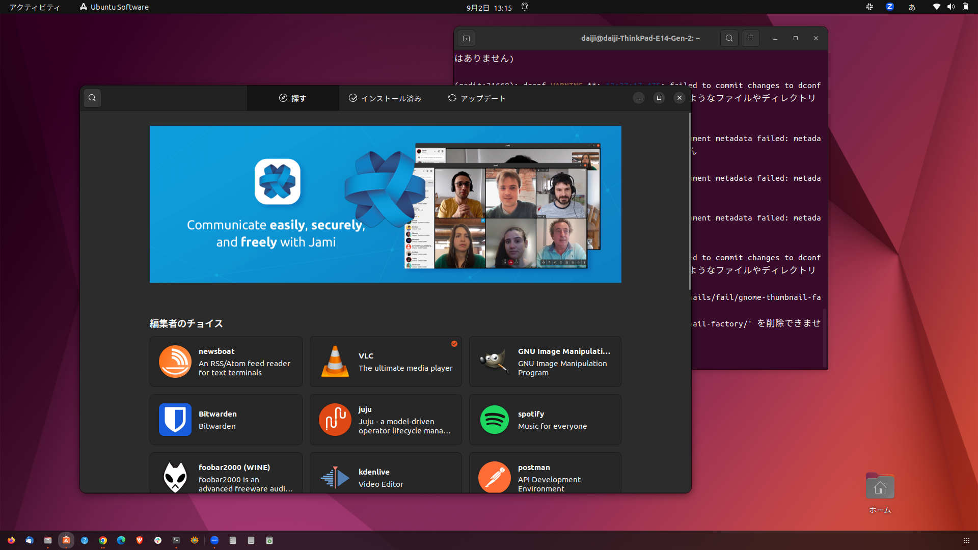This screenshot has height=550, width=978.
Task: Click the Bitwarden shield icon
Action: coord(175,420)
